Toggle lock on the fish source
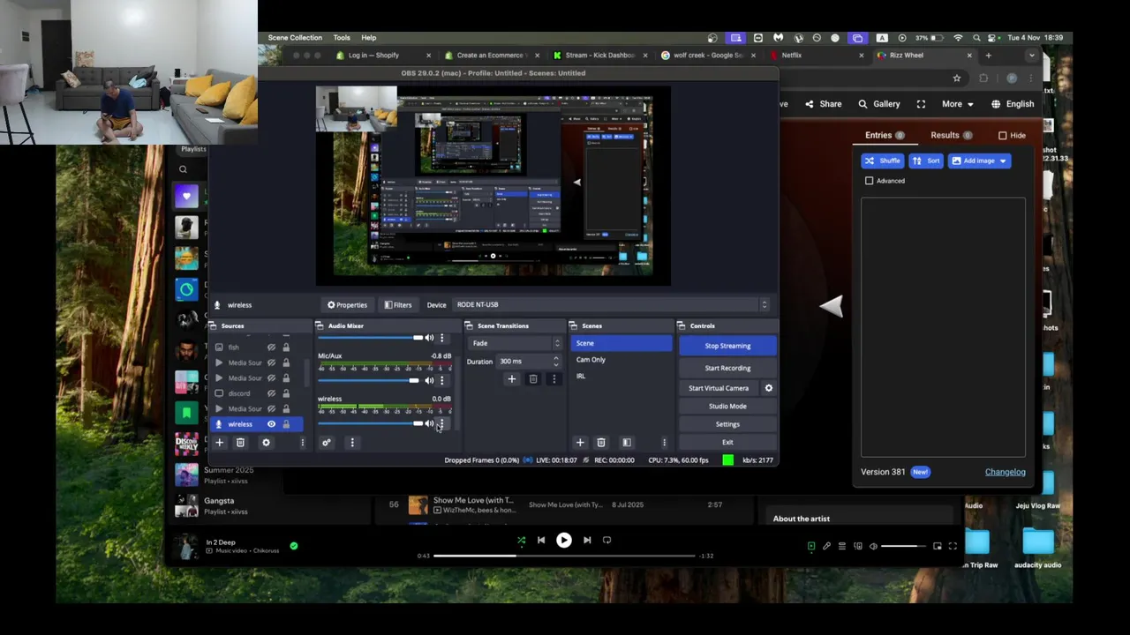Image resolution: width=1130 pixels, height=635 pixels. point(285,347)
